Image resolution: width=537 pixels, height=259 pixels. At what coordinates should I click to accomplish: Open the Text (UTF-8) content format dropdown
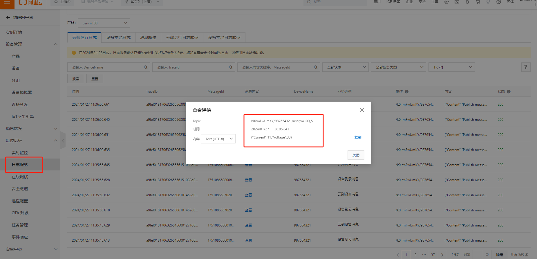tap(218, 139)
